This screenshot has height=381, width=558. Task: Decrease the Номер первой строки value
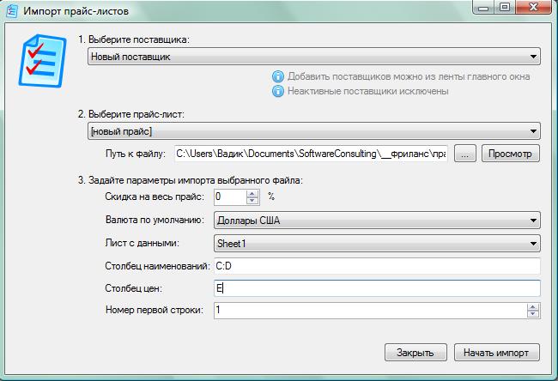pos(533,314)
